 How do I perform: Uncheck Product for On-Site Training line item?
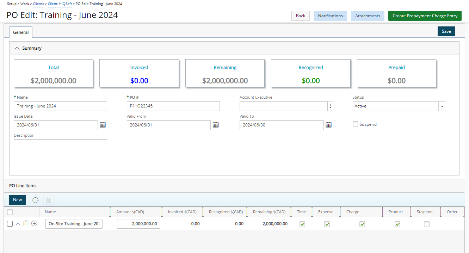pos(397,224)
